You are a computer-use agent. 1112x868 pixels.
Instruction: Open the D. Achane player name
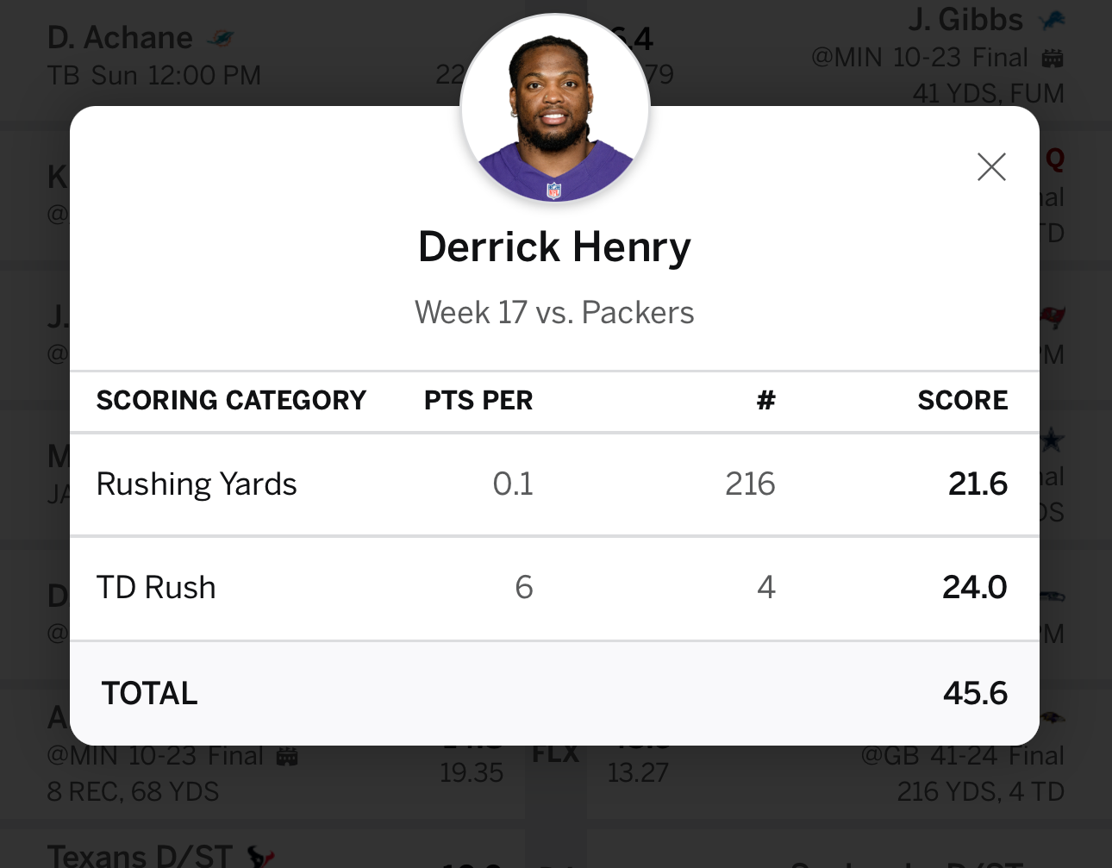[120, 38]
